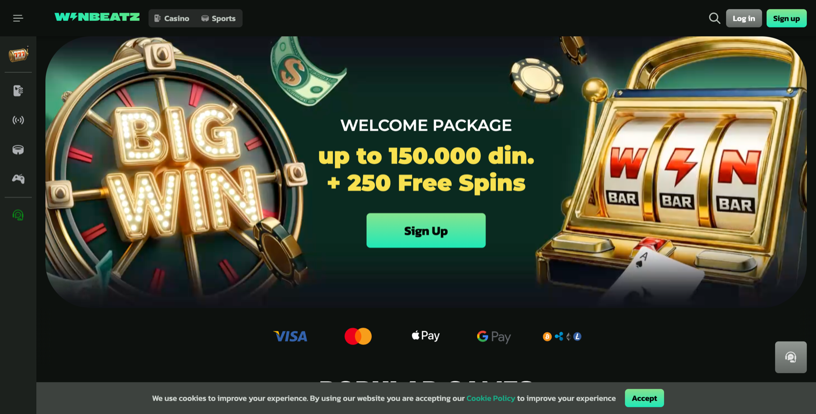Image resolution: width=816 pixels, height=414 pixels.
Task: Select the casino cards sidebar icon
Action: pos(18,91)
